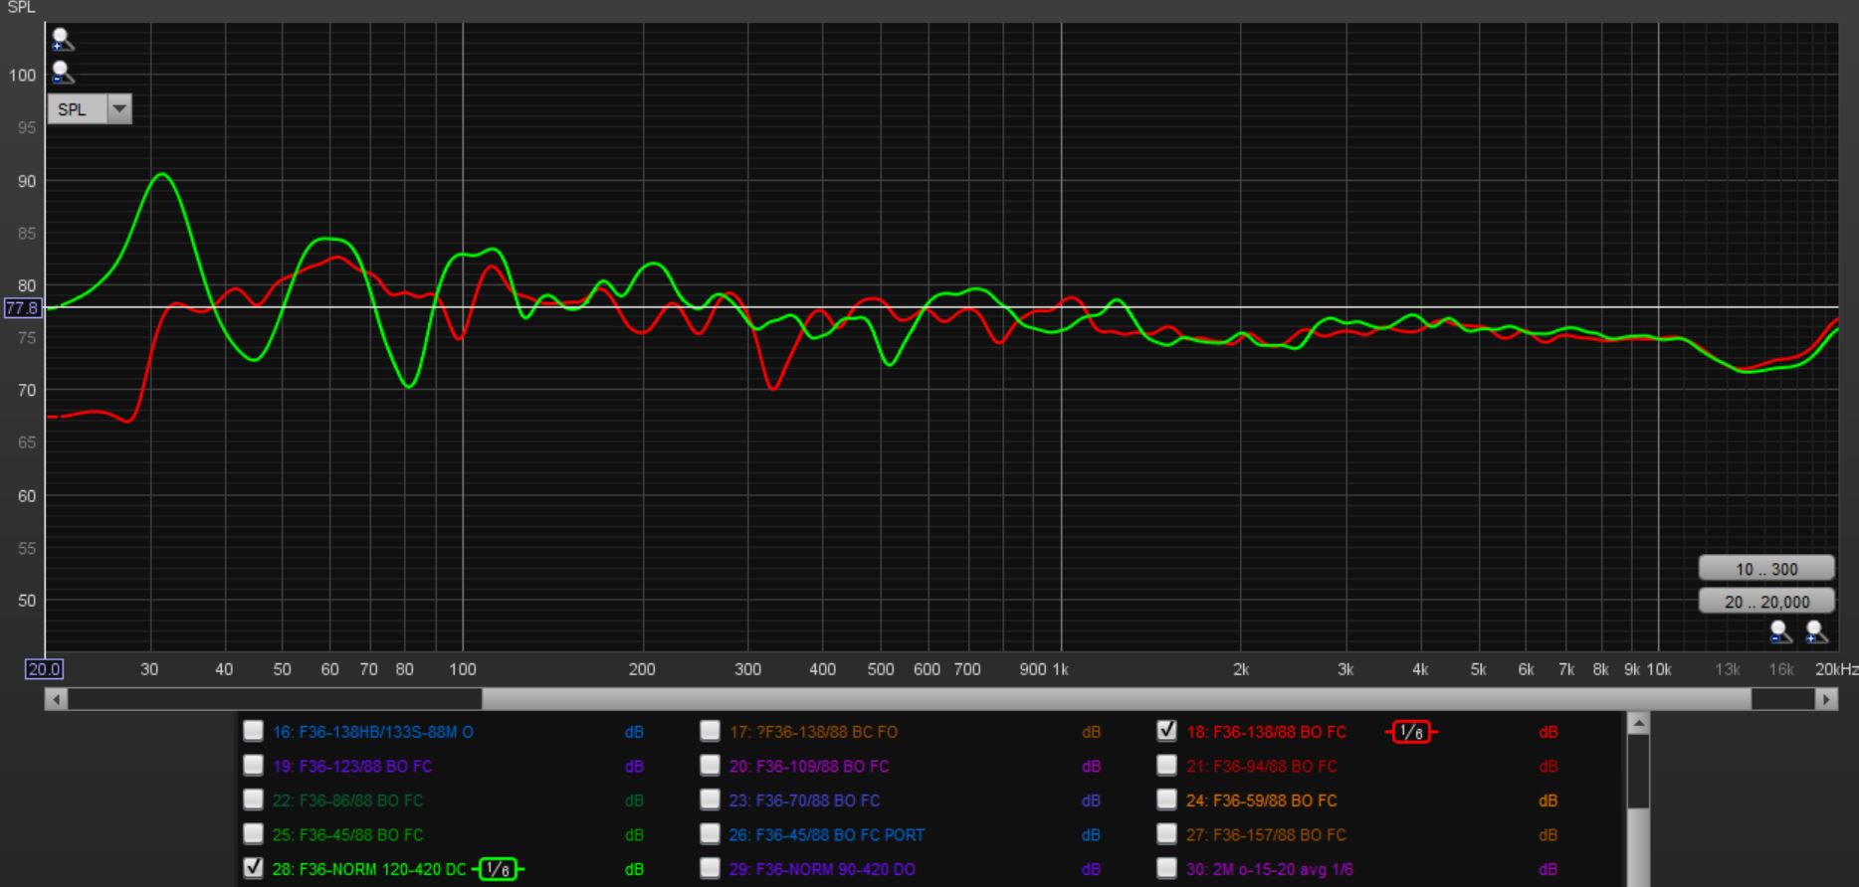
Task: Click the green 1/6 smoothing indicator
Action: (499, 870)
